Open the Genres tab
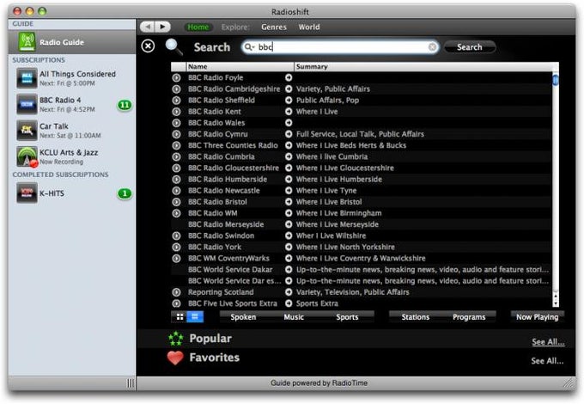The width and height of the screenshot is (584, 404). point(274,27)
